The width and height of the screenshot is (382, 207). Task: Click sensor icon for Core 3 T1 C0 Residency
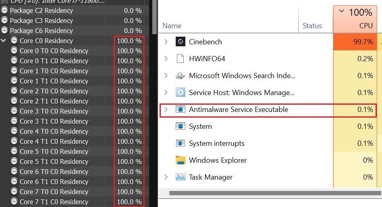click(x=14, y=121)
